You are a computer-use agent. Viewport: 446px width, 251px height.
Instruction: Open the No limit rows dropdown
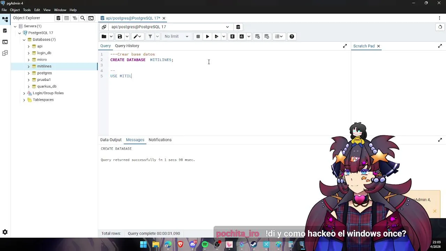[176, 37]
